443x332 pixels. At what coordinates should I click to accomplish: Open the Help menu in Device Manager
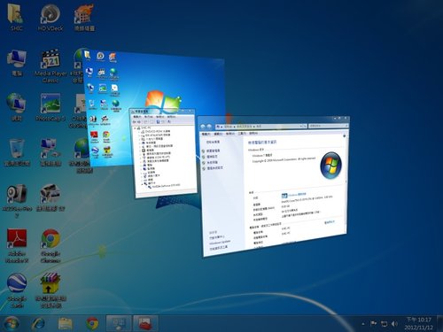tap(171, 117)
